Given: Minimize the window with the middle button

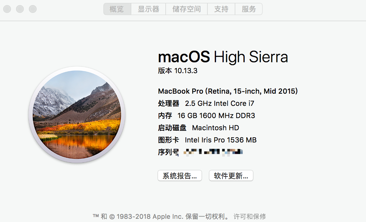Looking at the screenshot, I should [x=20, y=9].
